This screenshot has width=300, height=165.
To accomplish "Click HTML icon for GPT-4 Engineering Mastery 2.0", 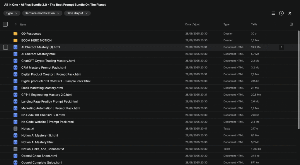I will pos(16,95).
